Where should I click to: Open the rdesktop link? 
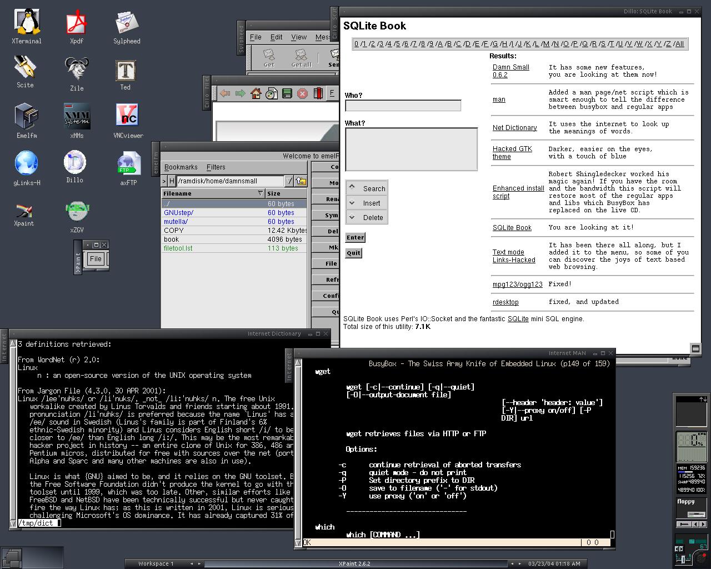click(505, 302)
